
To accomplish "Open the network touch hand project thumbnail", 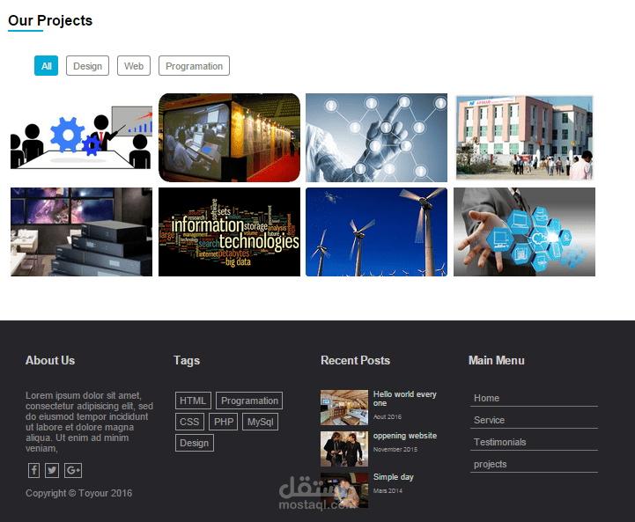I will (377, 137).
